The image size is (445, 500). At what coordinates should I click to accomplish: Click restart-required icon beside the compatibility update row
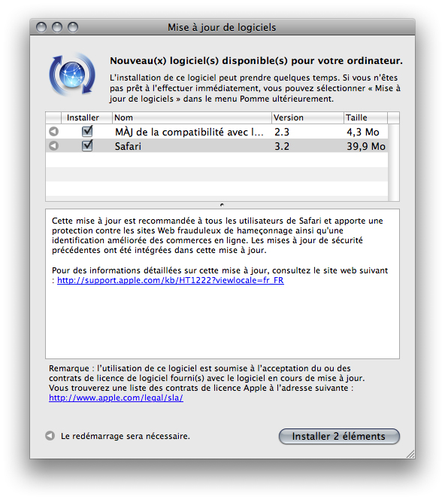54,131
